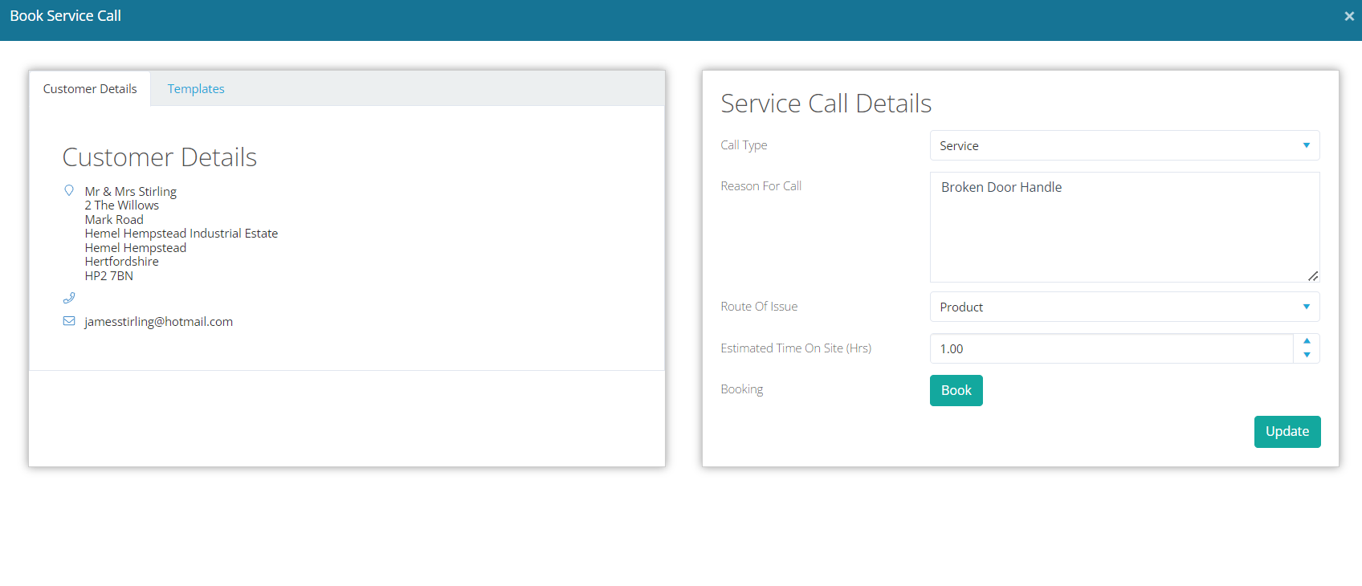
Task: Open the Call Type dropdown showing Service
Action: (1123, 146)
